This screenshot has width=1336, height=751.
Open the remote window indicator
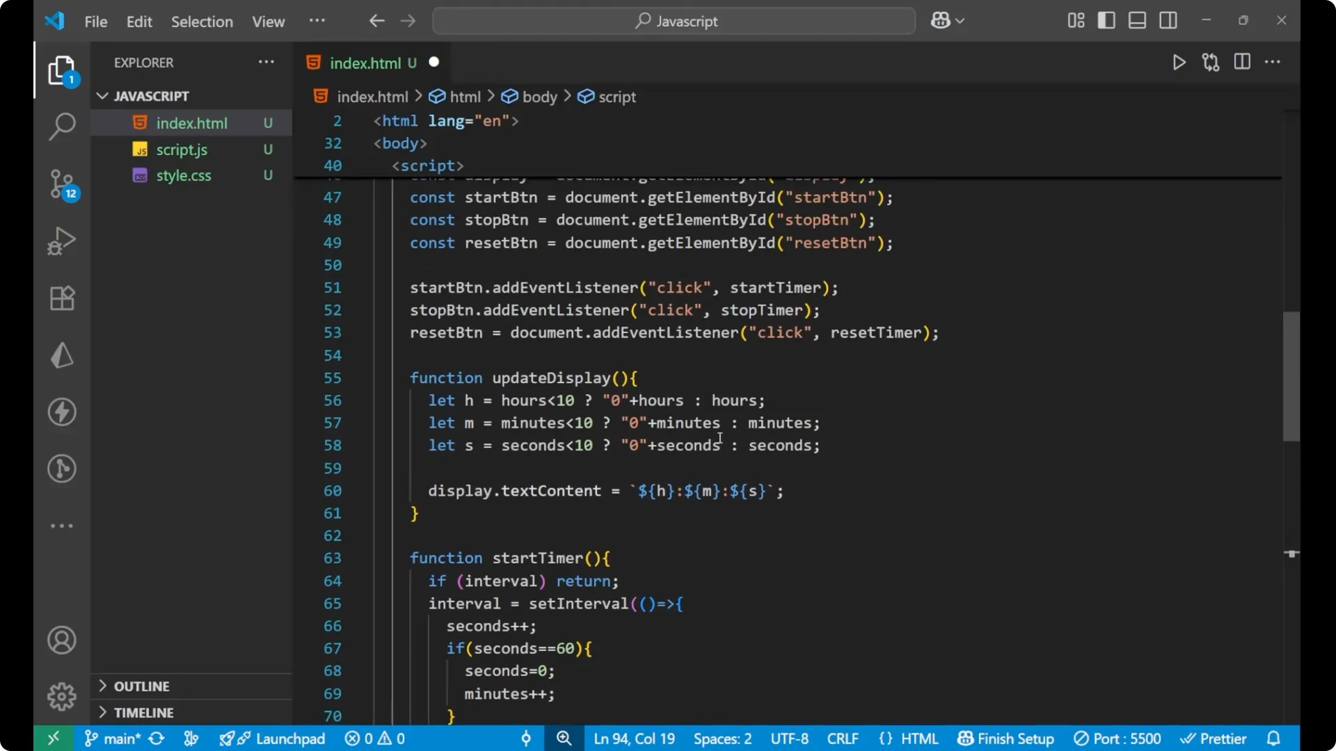[53, 738]
